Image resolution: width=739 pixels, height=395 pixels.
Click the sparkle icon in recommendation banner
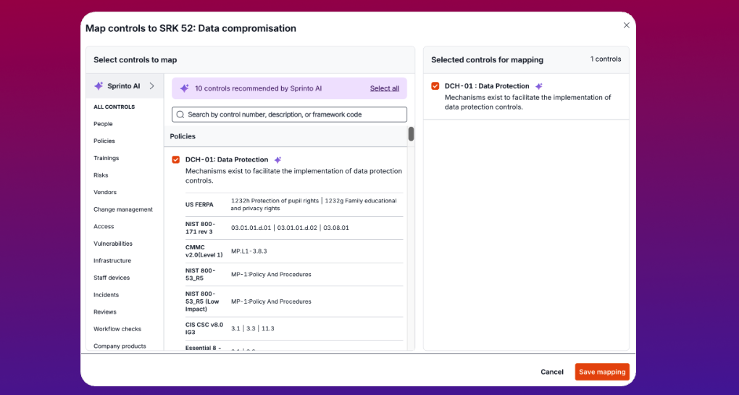184,88
